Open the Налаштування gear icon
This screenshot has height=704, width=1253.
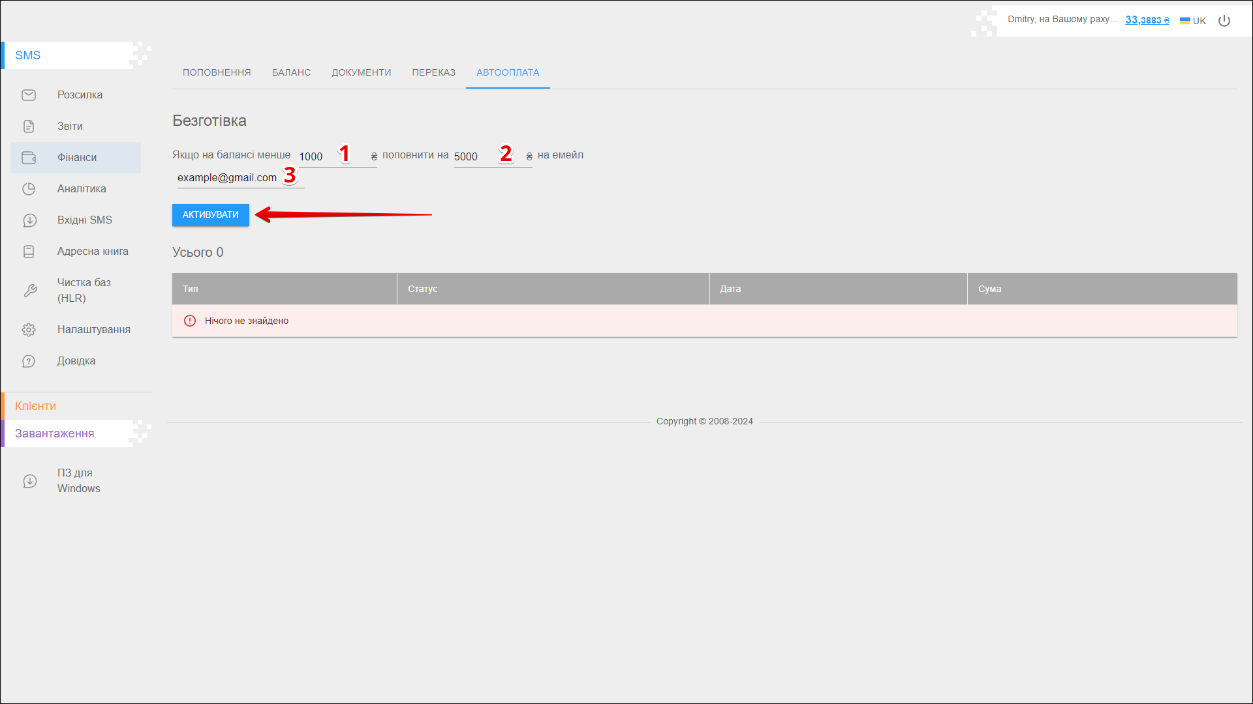click(x=29, y=330)
